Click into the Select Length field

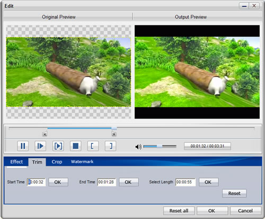click(185, 182)
